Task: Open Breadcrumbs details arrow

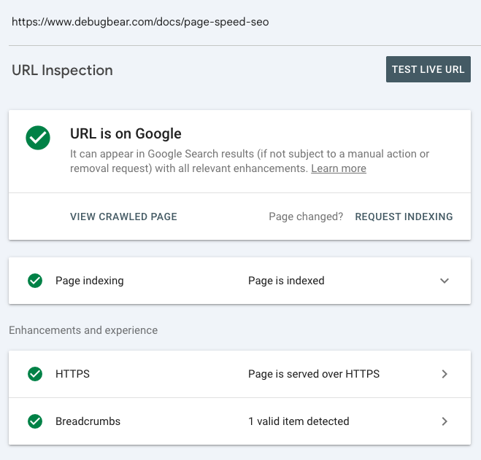Action: (445, 421)
